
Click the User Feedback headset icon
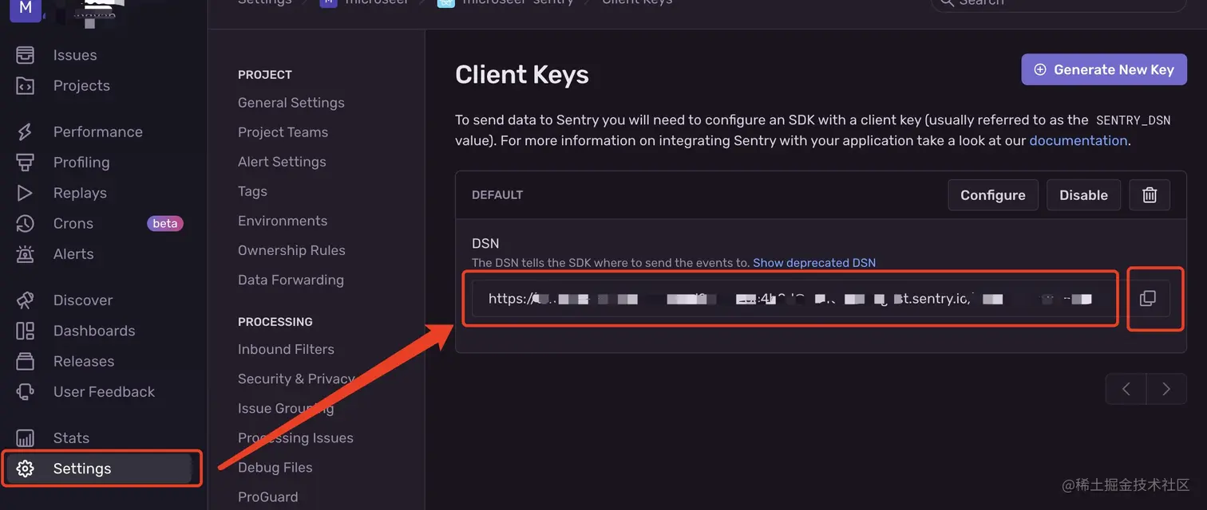[x=26, y=391]
